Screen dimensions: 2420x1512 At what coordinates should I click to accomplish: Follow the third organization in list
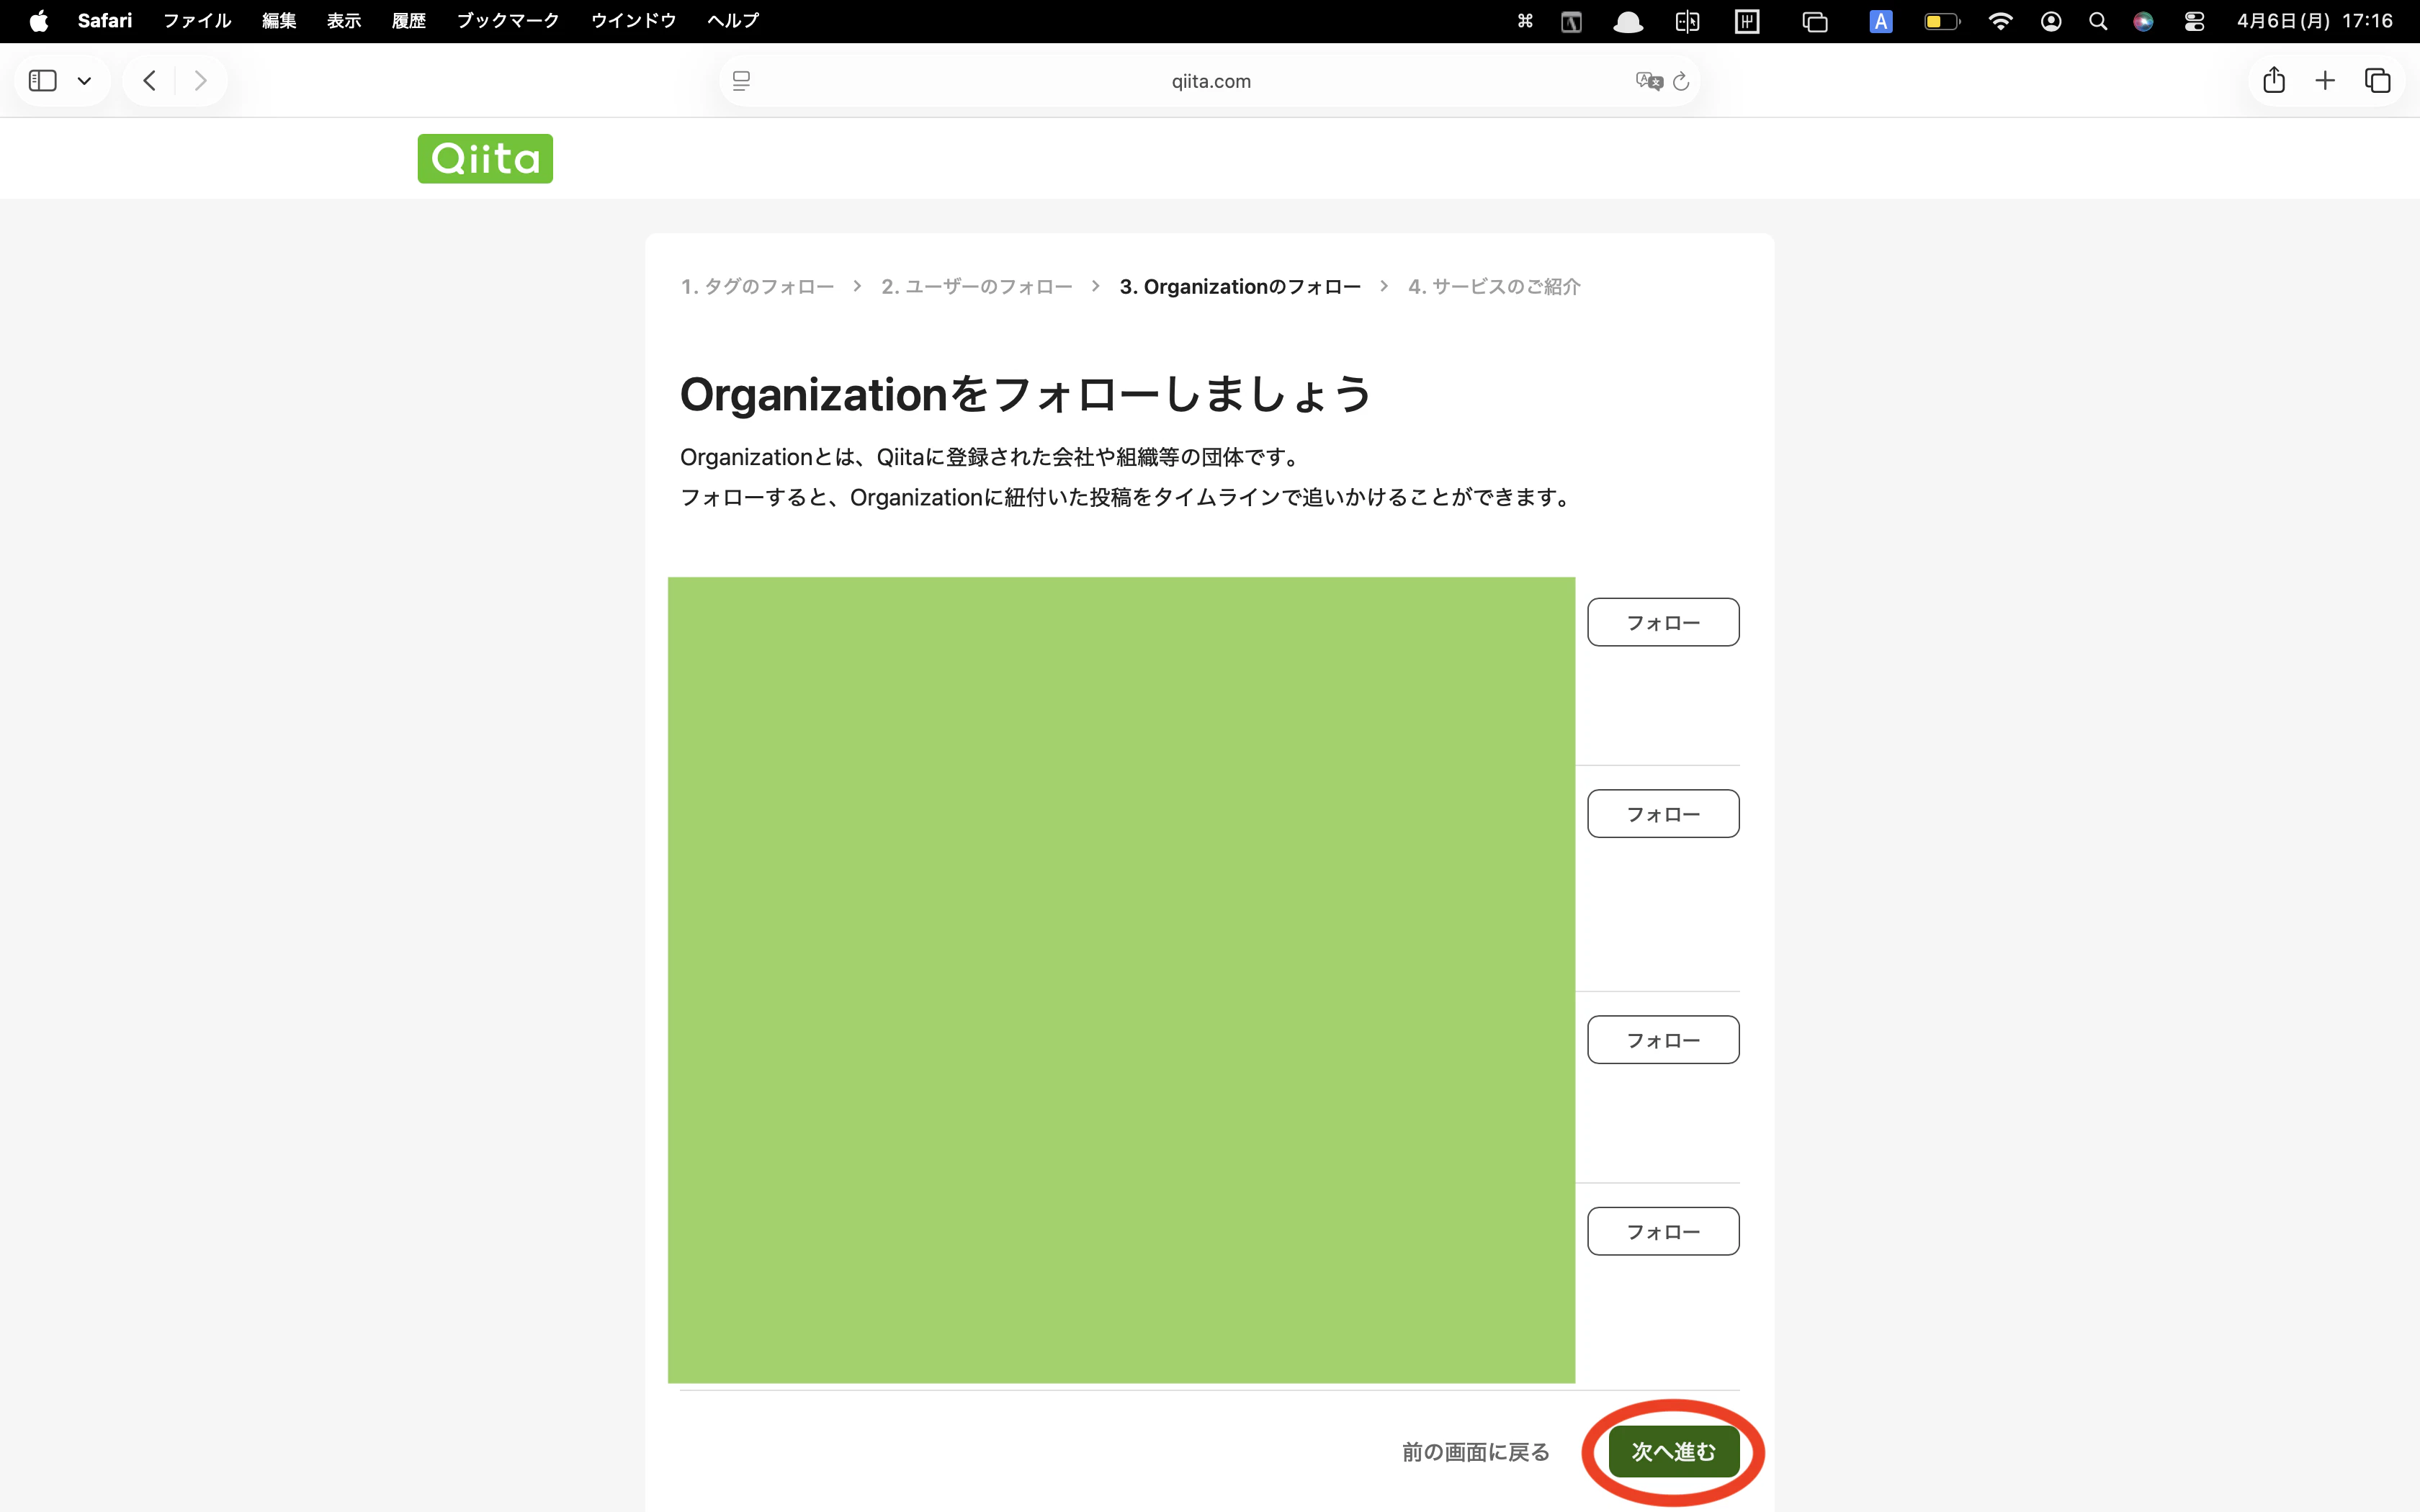[1663, 1040]
